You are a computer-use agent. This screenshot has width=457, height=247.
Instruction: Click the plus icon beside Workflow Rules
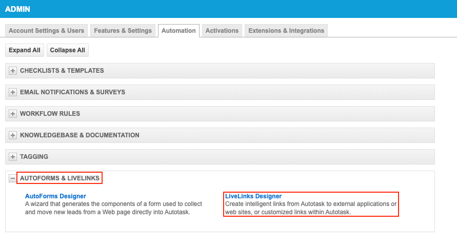tap(13, 114)
